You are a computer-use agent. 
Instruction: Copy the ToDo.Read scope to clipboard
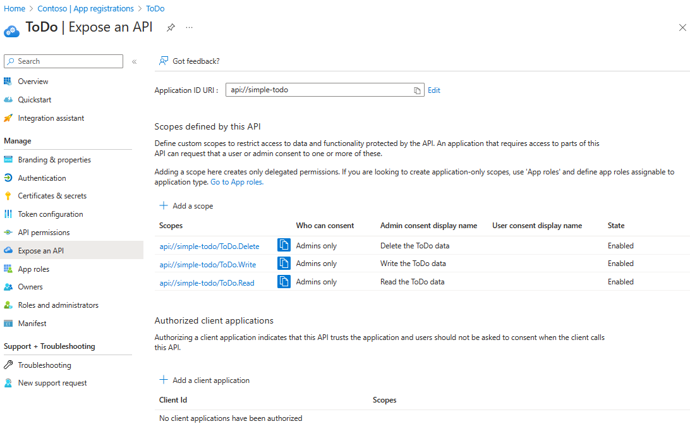tap(284, 282)
